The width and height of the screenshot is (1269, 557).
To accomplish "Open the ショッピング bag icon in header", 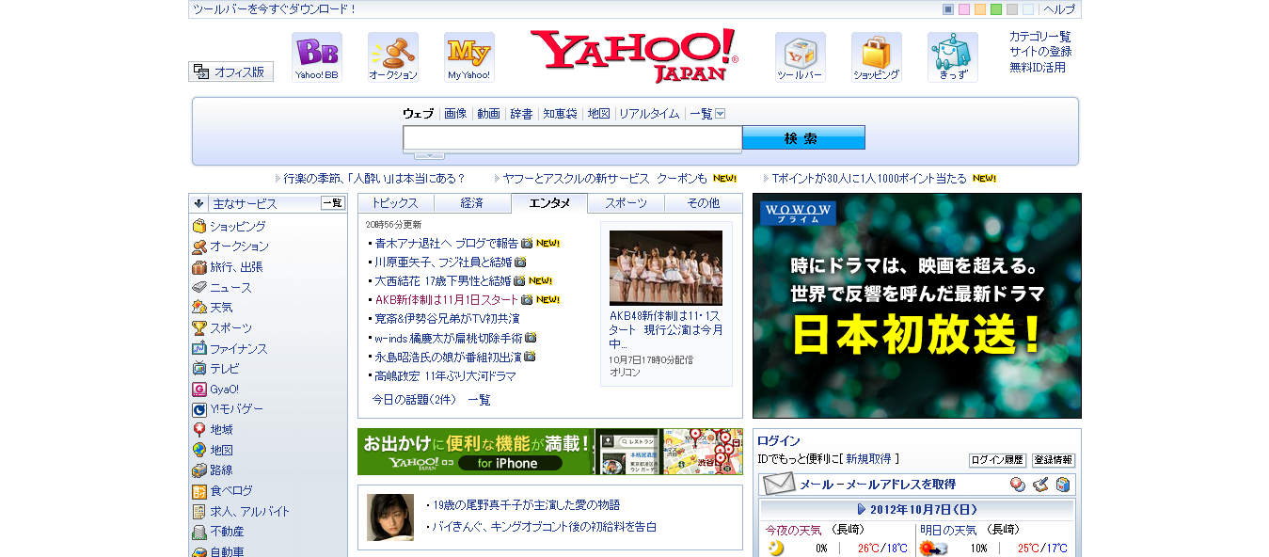I will point(877,57).
